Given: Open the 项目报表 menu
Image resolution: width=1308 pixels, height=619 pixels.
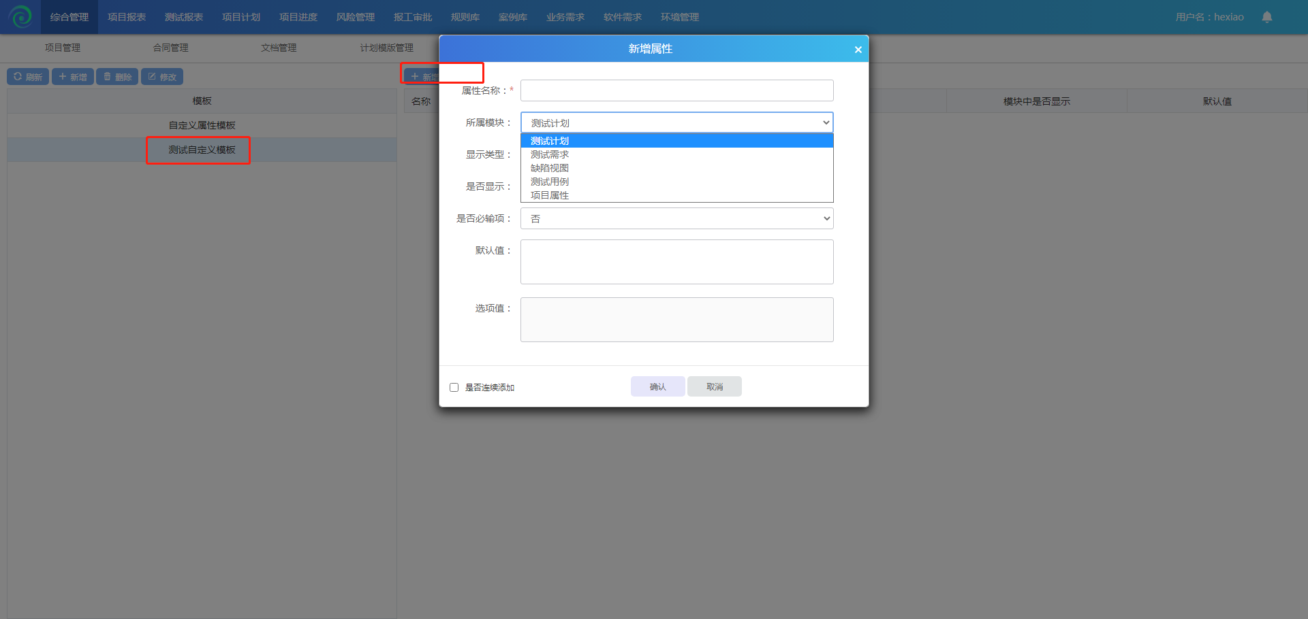Looking at the screenshot, I should [127, 17].
